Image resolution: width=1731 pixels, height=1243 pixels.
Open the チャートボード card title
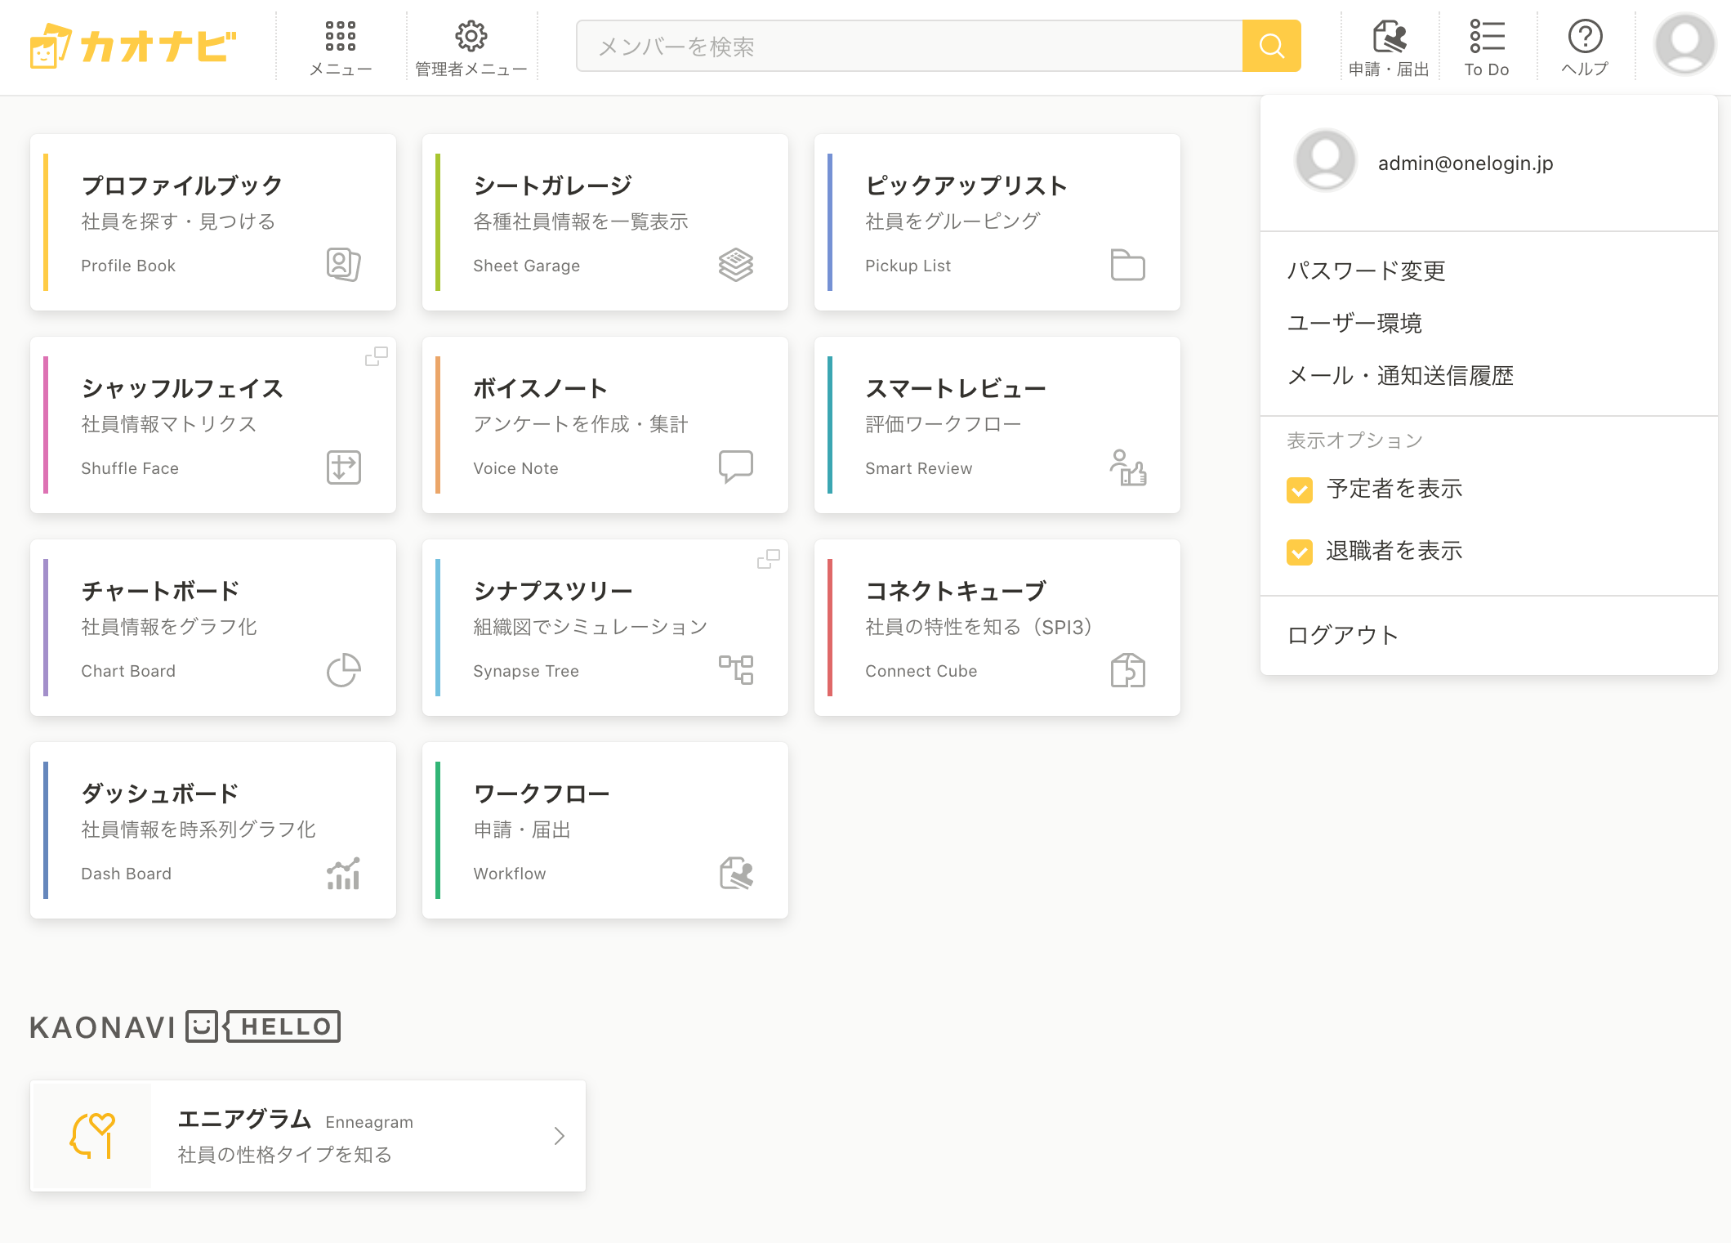(160, 591)
